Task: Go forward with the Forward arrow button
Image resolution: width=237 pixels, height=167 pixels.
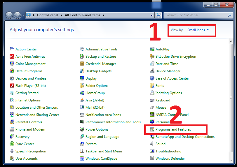Action: (x=18, y=15)
